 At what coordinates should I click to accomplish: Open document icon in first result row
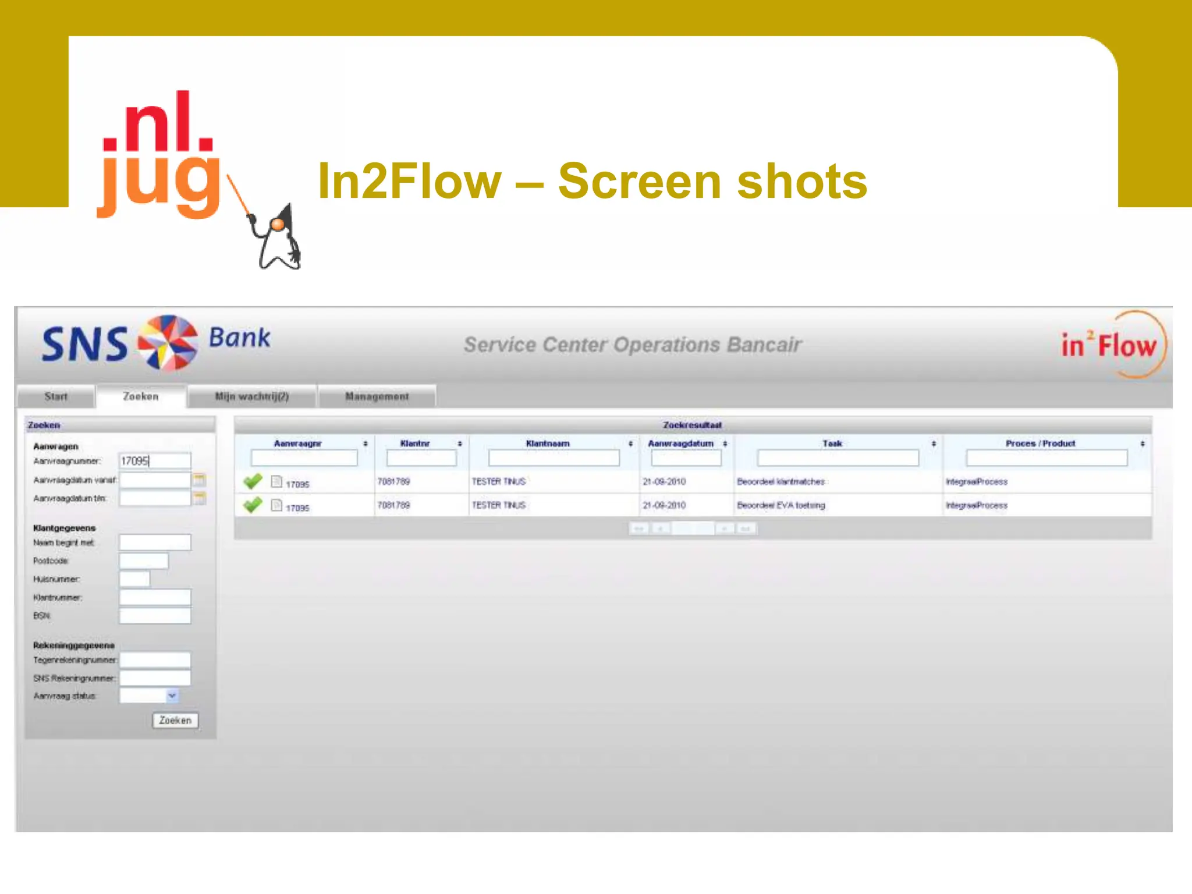[277, 481]
